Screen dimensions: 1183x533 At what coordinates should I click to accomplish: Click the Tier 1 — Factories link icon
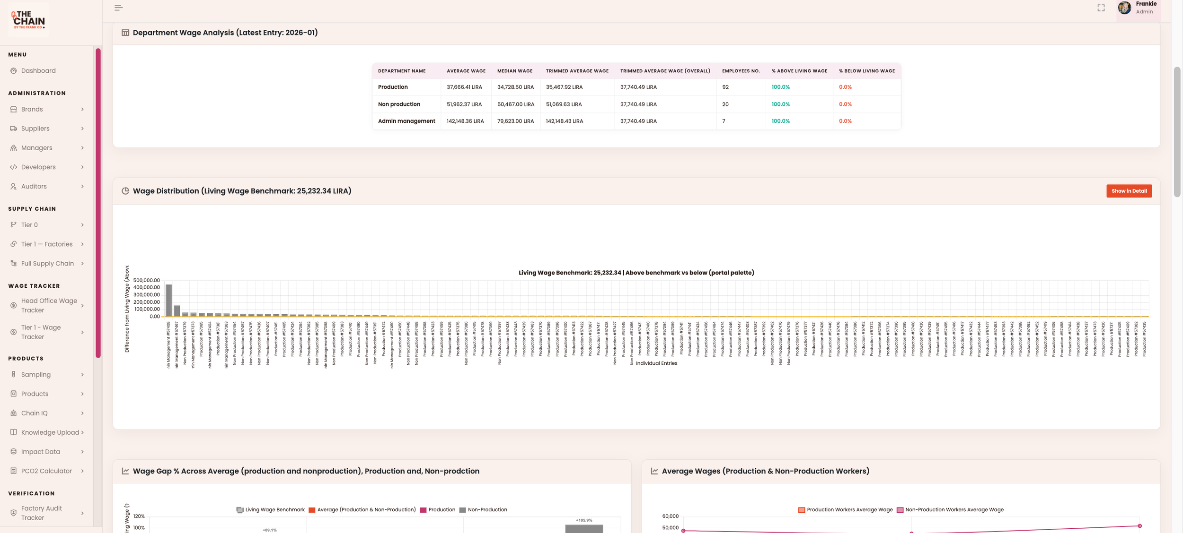tap(13, 244)
